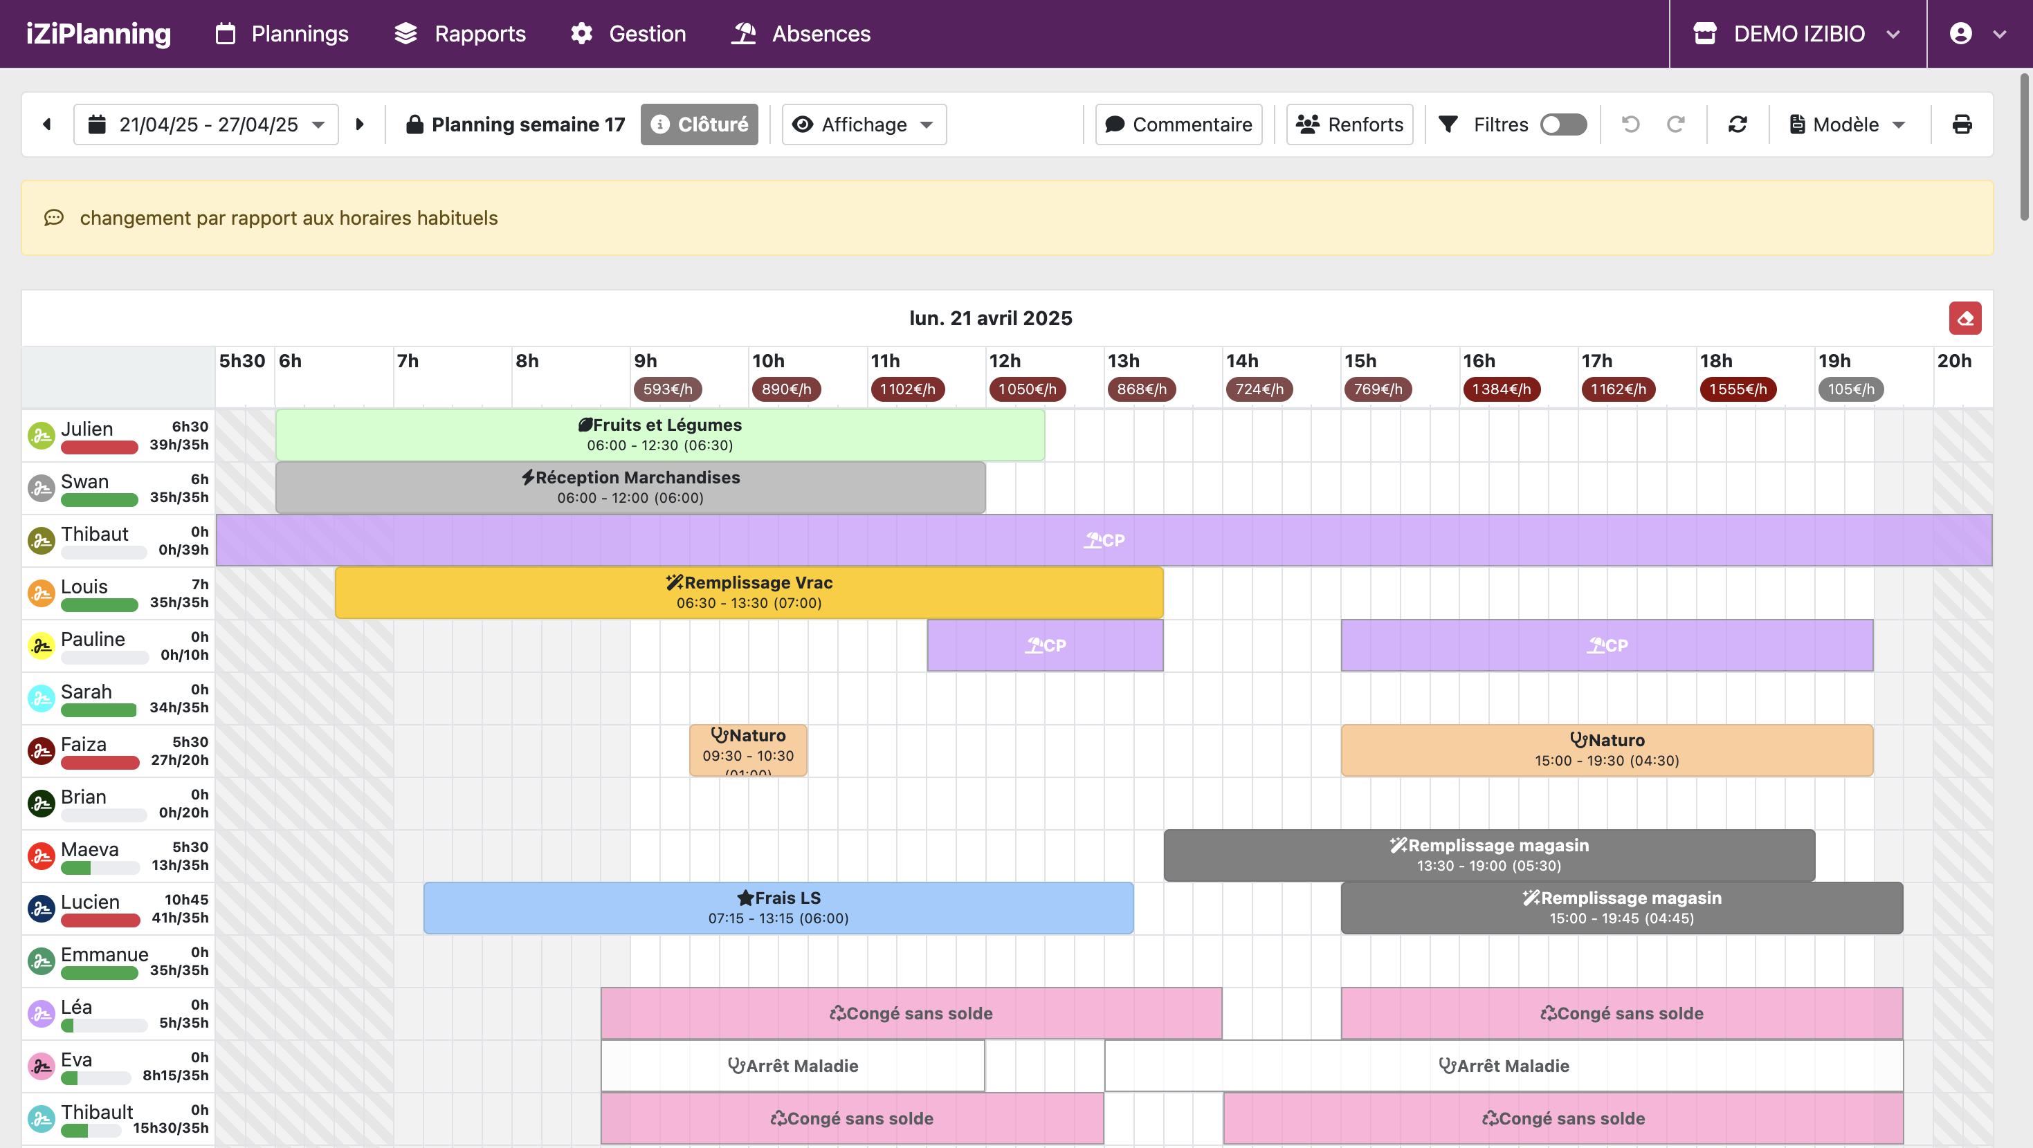Go to the previous week arrow

(x=47, y=124)
